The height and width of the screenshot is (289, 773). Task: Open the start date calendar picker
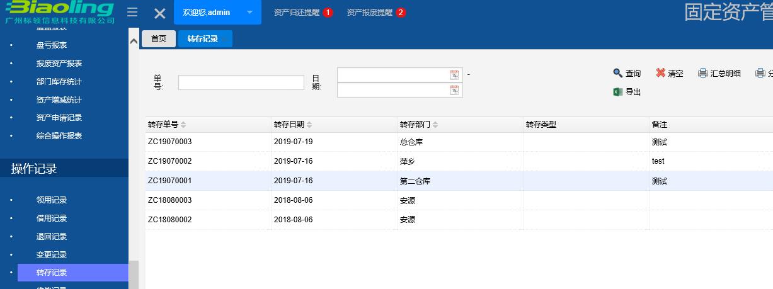[454, 75]
